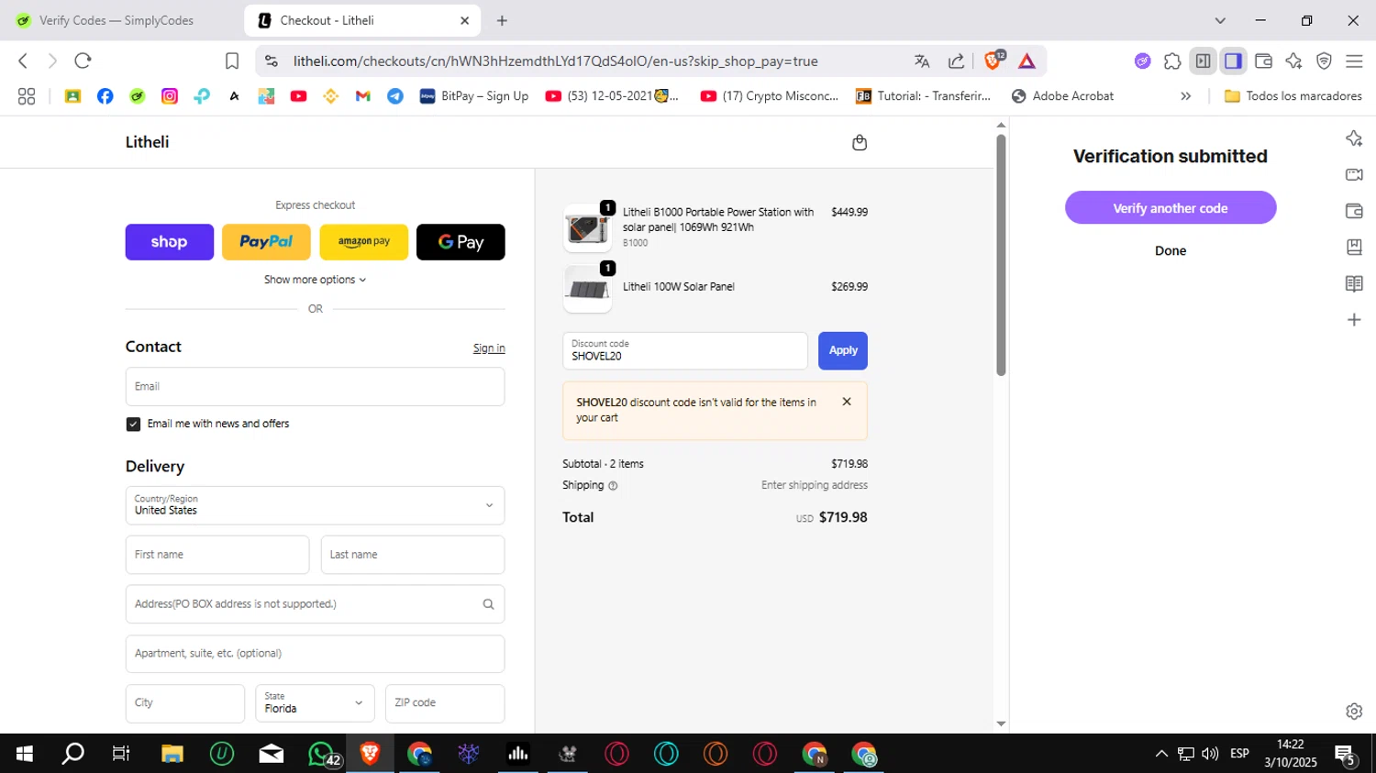Click the Windows Start button

pos(25,754)
